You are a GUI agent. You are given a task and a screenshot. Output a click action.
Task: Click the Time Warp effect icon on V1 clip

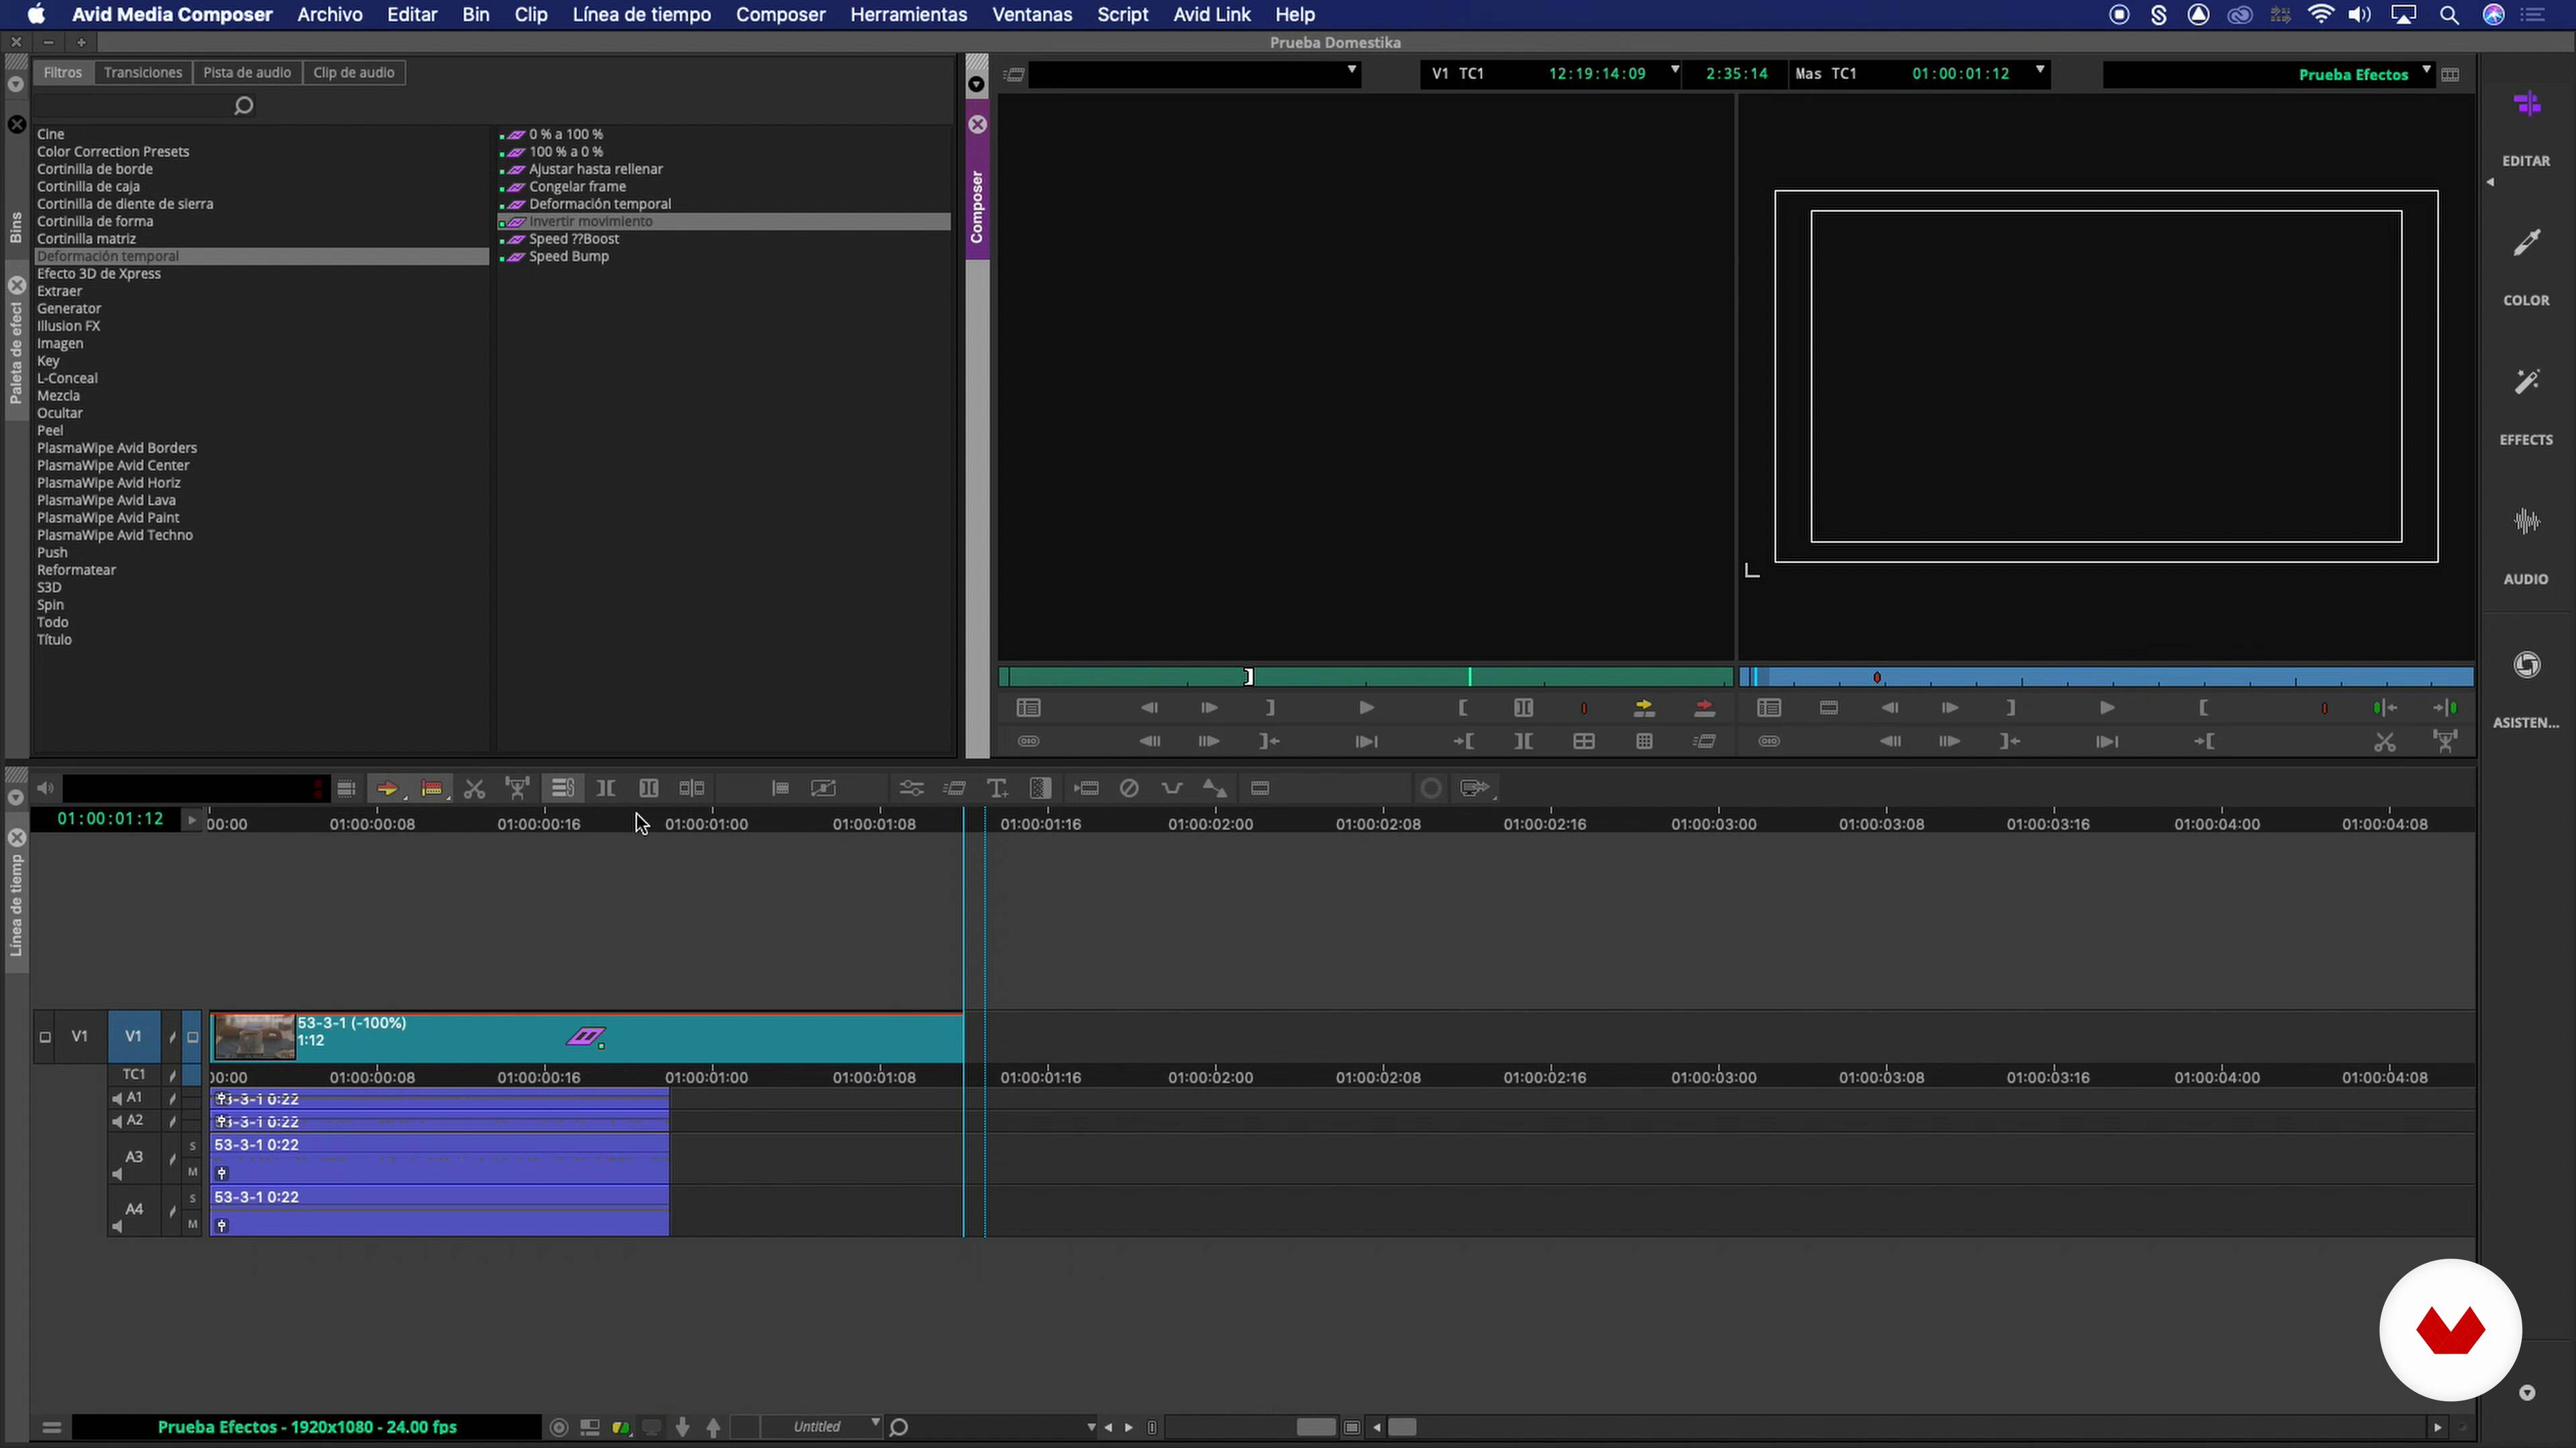[x=586, y=1037]
